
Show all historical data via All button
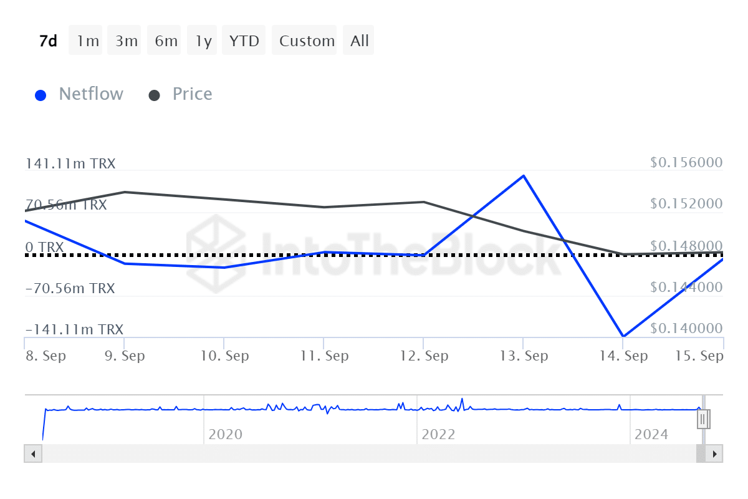coord(358,40)
